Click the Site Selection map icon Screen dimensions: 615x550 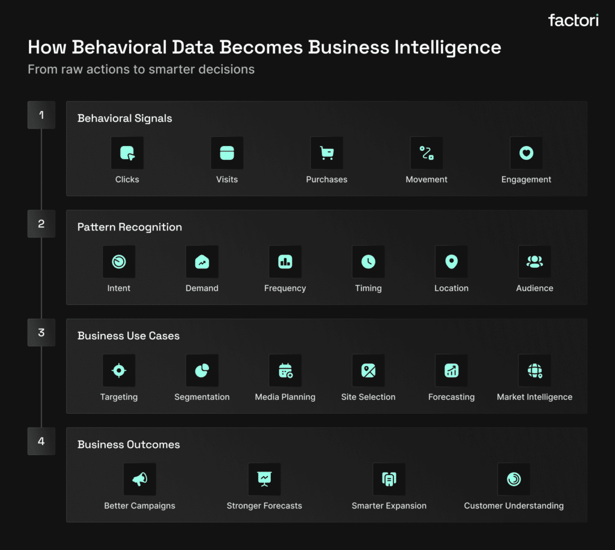[368, 370]
